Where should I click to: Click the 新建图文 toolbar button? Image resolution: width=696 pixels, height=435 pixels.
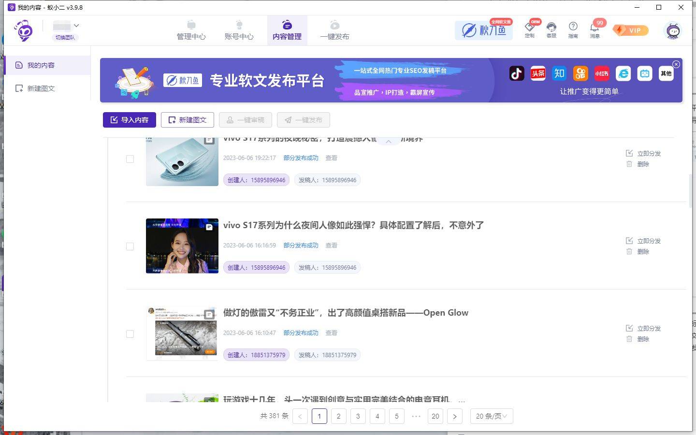pyautogui.click(x=188, y=120)
